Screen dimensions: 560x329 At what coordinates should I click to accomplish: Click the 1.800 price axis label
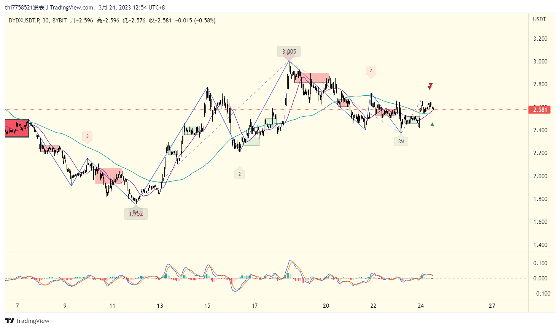540,199
